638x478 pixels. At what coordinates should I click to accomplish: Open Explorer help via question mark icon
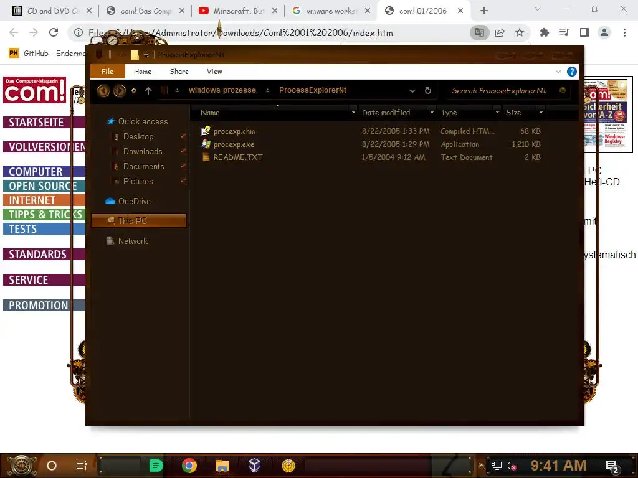[x=572, y=72]
